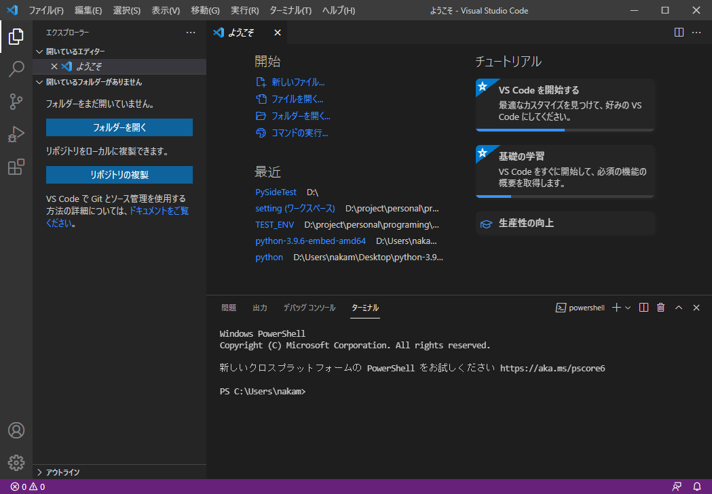Open the Search view in activity bar
This screenshot has height=494, width=712.
point(16,69)
